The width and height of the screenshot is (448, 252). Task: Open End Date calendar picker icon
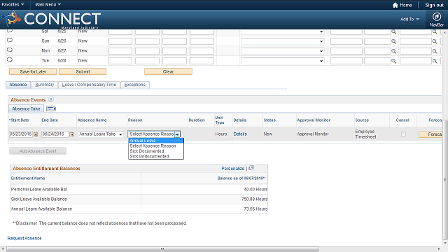click(x=71, y=134)
